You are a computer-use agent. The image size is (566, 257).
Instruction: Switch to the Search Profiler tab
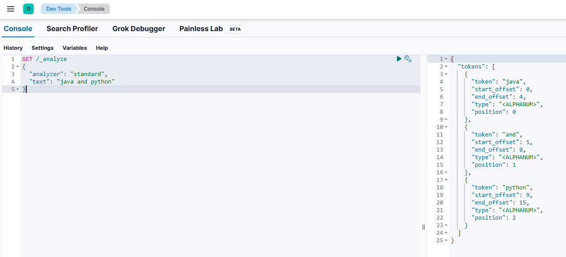tap(72, 29)
